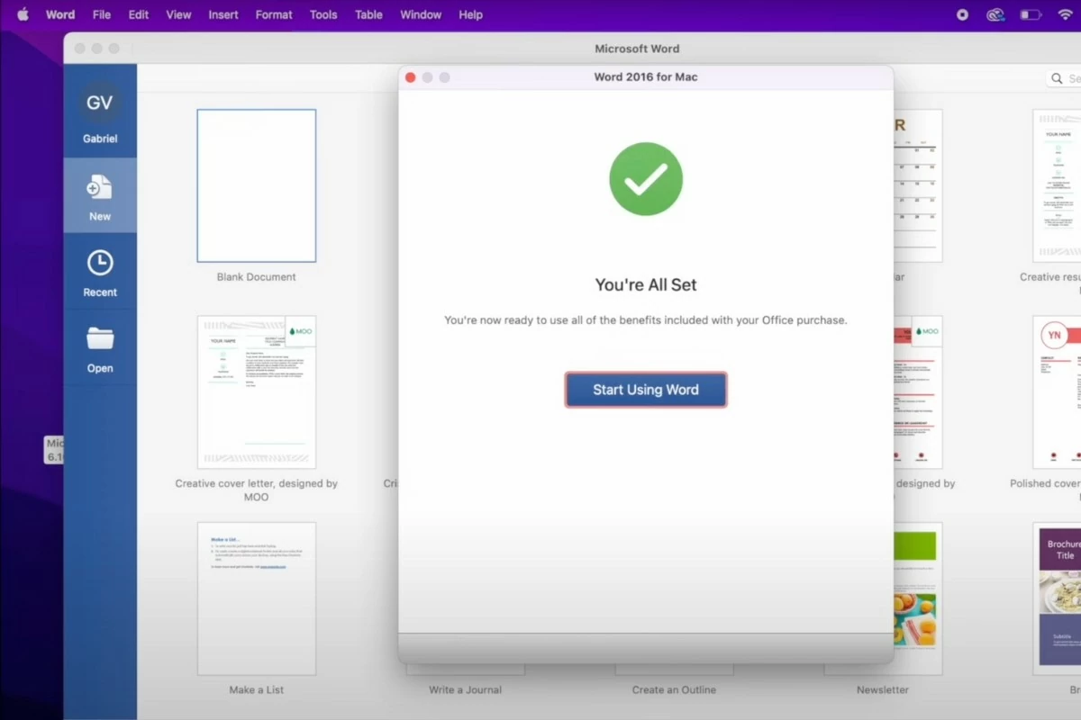Viewport: 1081px width, 720px height.
Task: Click the Creative Cloud menu bar icon
Action: click(995, 14)
